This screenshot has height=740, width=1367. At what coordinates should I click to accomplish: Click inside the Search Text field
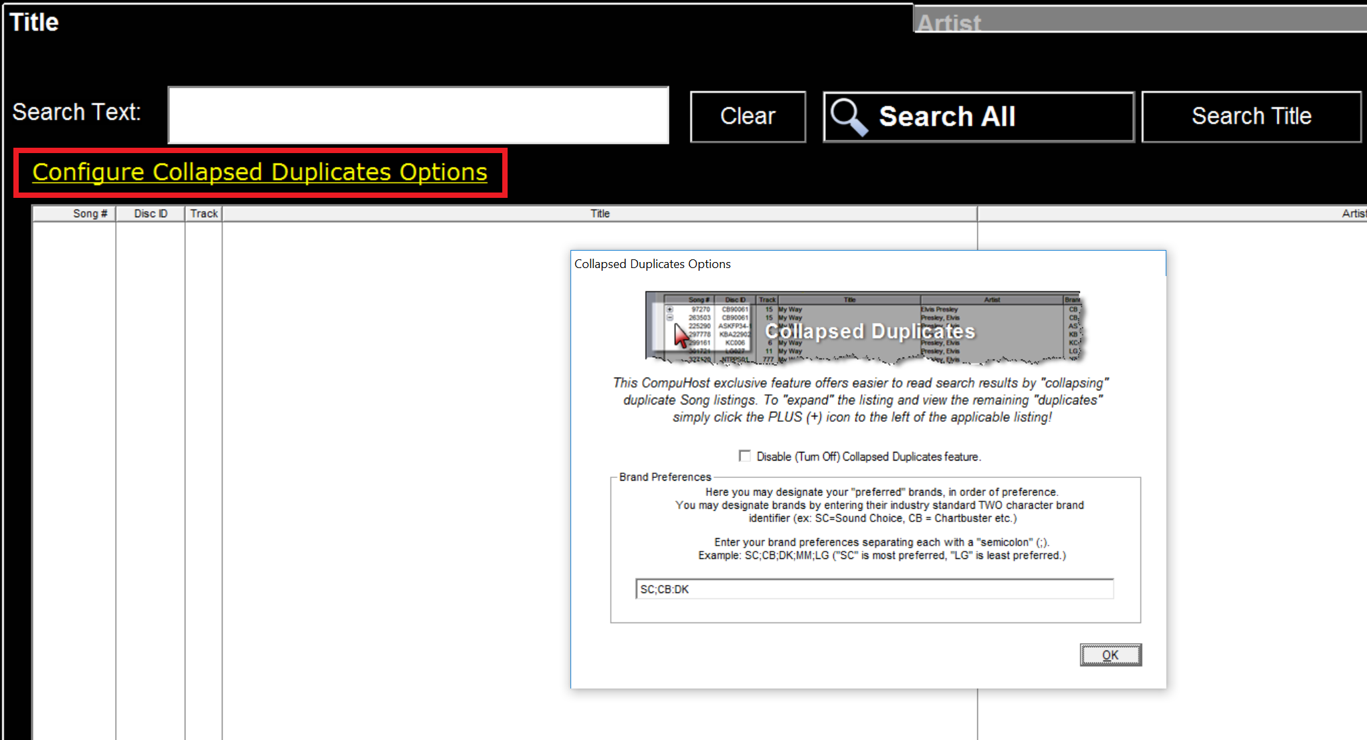pos(418,115)
